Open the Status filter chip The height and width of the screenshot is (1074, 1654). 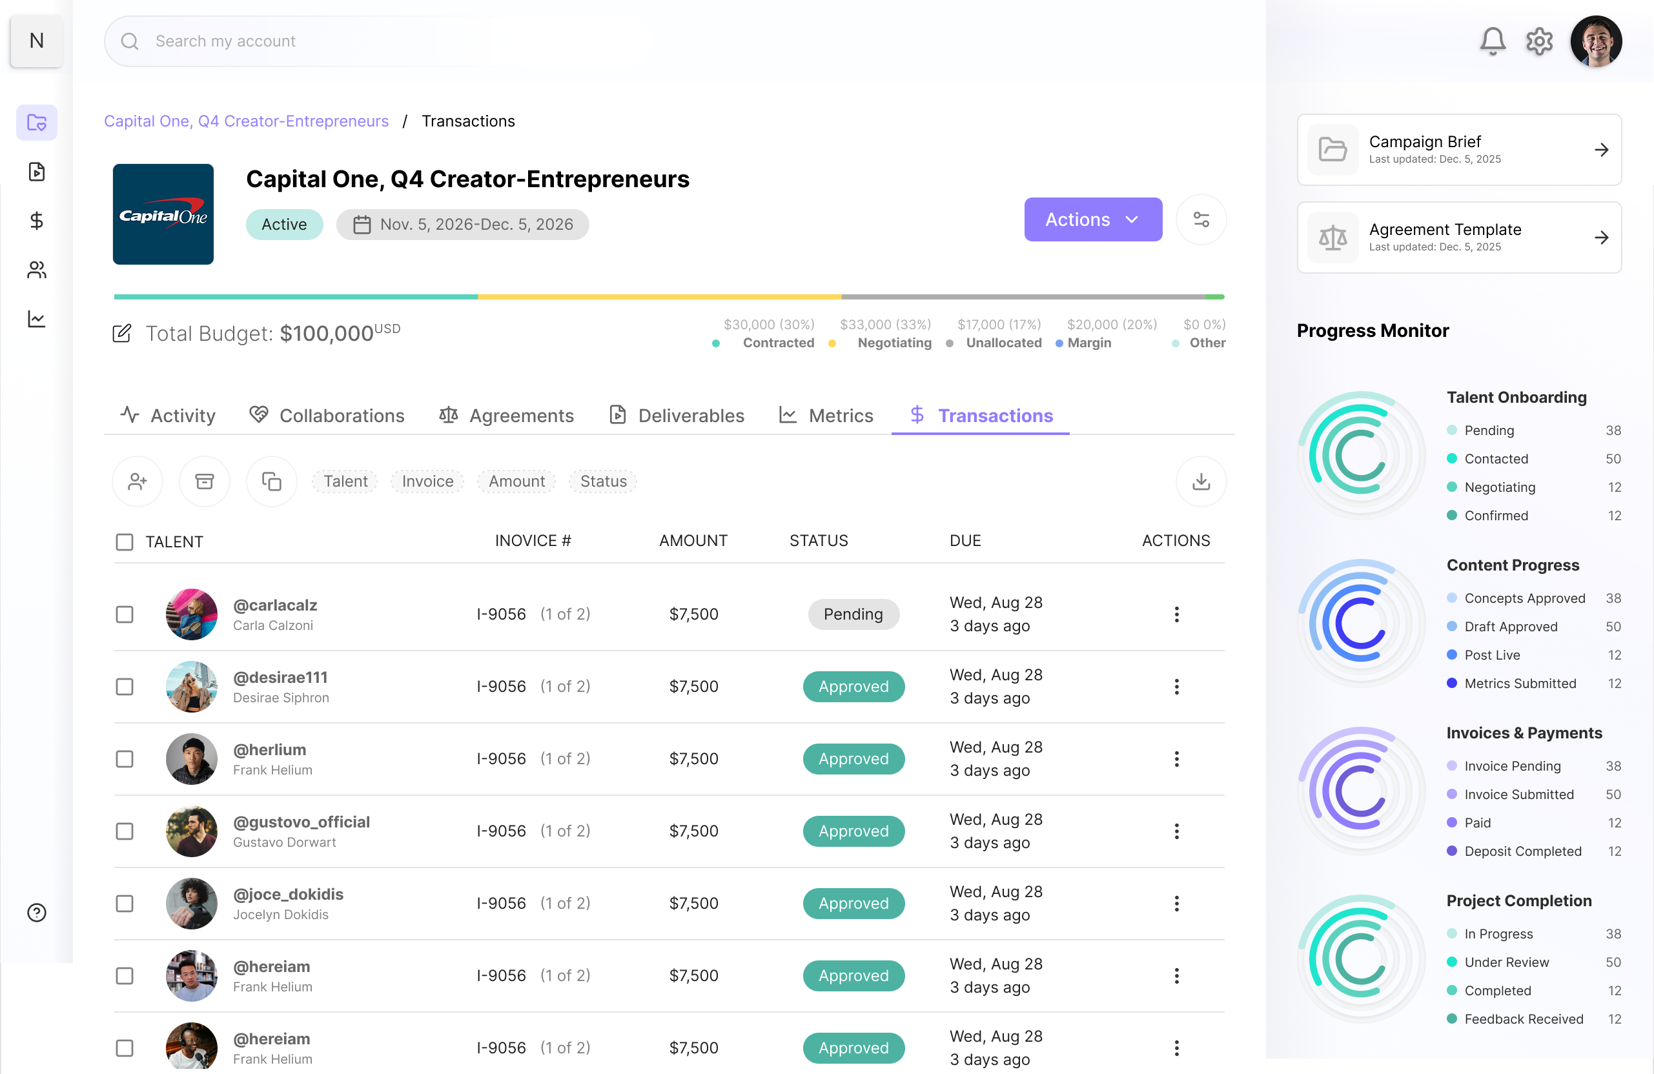602,481
